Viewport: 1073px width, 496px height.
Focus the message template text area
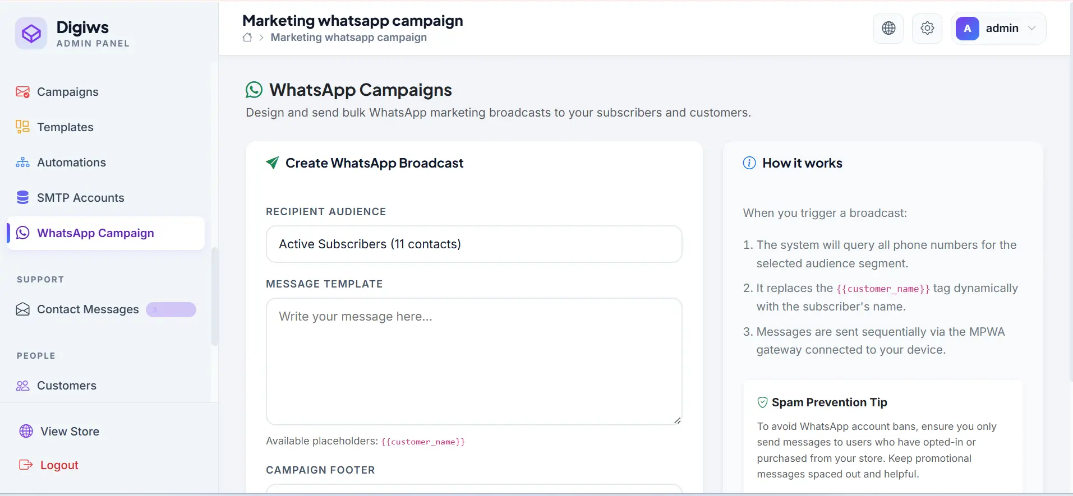click(474, 361)
